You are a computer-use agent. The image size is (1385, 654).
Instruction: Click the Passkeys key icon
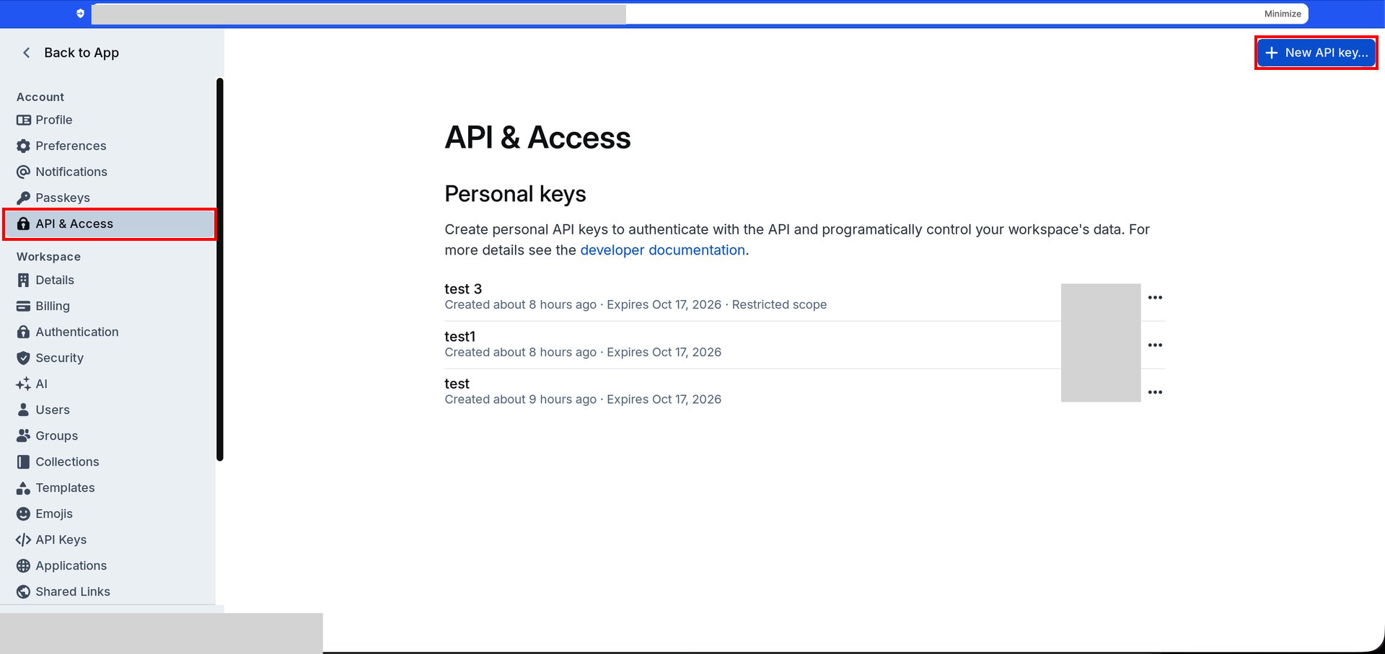tap(23, 198)
